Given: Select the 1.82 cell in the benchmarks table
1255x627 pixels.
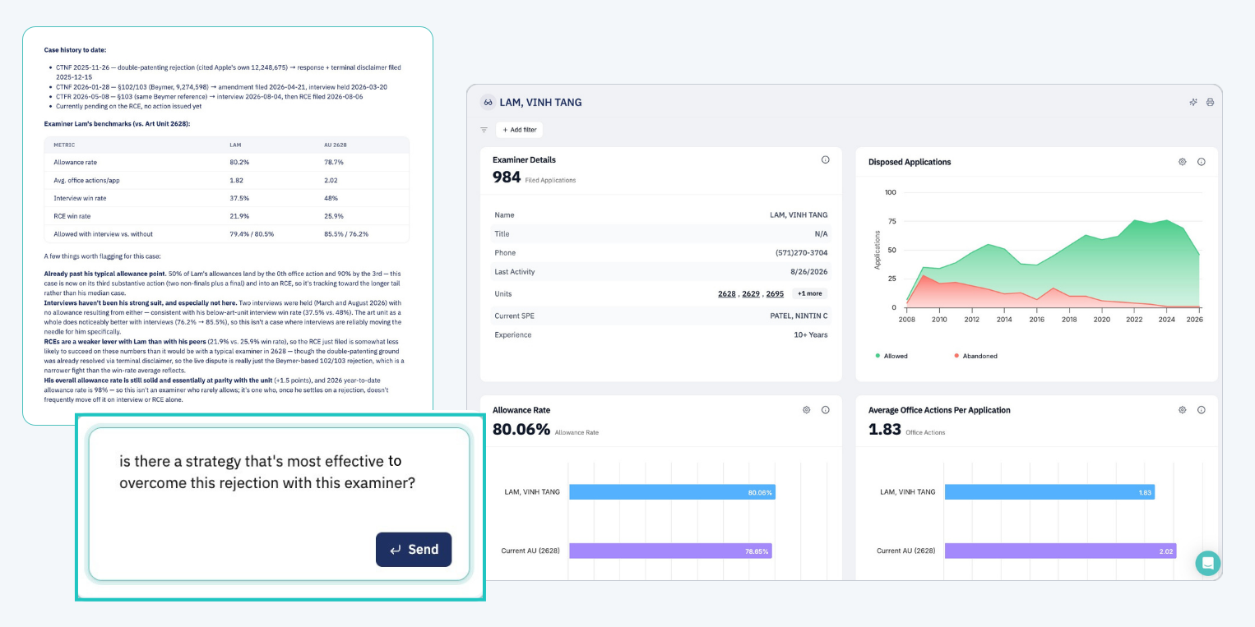Looking at the screenshot, I should [237, 180].
